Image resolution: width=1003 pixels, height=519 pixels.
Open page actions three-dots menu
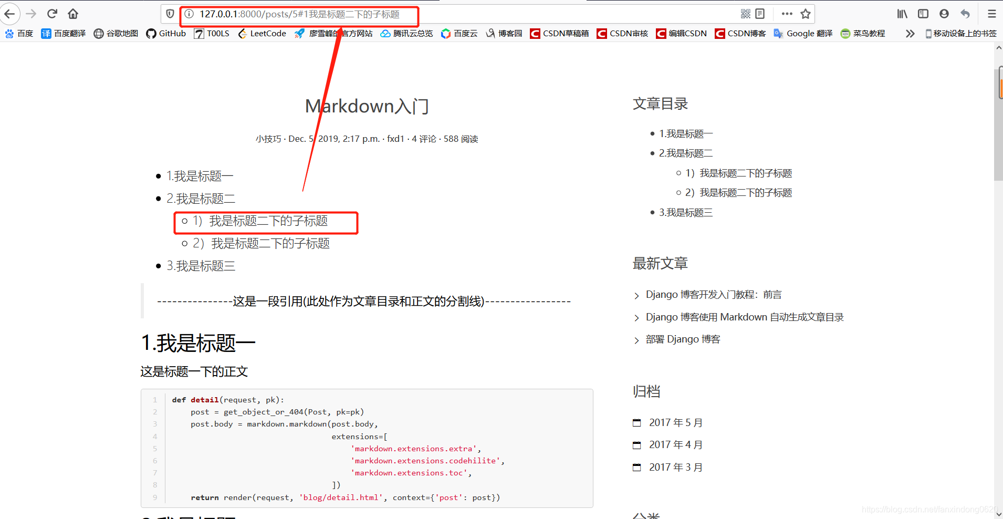tap(787, 14)
